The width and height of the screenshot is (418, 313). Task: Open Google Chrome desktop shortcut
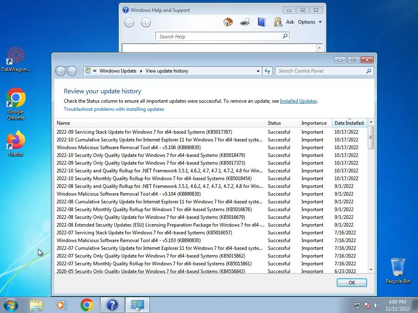[x=16, y=104]
